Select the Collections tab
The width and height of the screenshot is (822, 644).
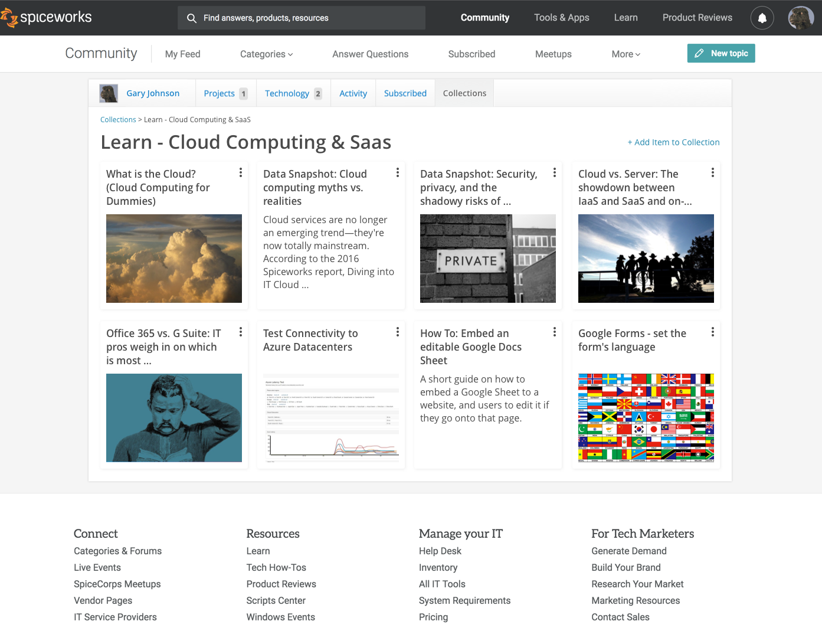[x=464, y=93]
